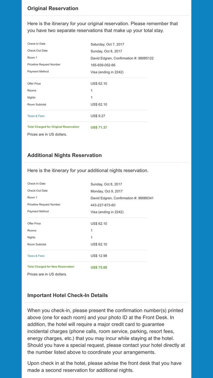
Task: Click Taxes & Fees link in Original Reservation
Action: 36,116
